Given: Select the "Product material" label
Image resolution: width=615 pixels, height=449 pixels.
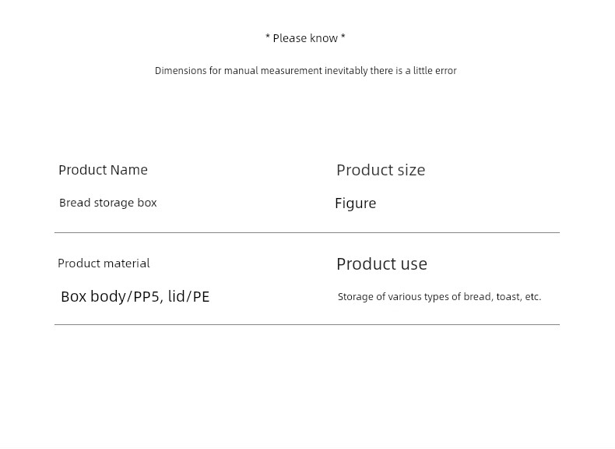Looking at the screenshot, I should 104,263.
